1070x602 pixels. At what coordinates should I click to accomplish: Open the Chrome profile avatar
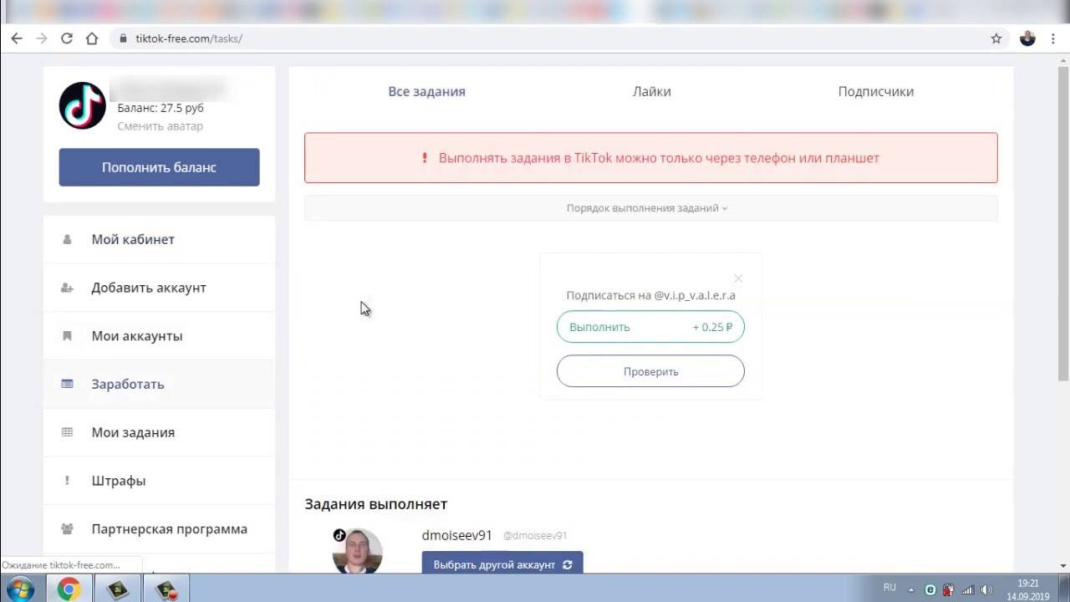coord(1027,38)
